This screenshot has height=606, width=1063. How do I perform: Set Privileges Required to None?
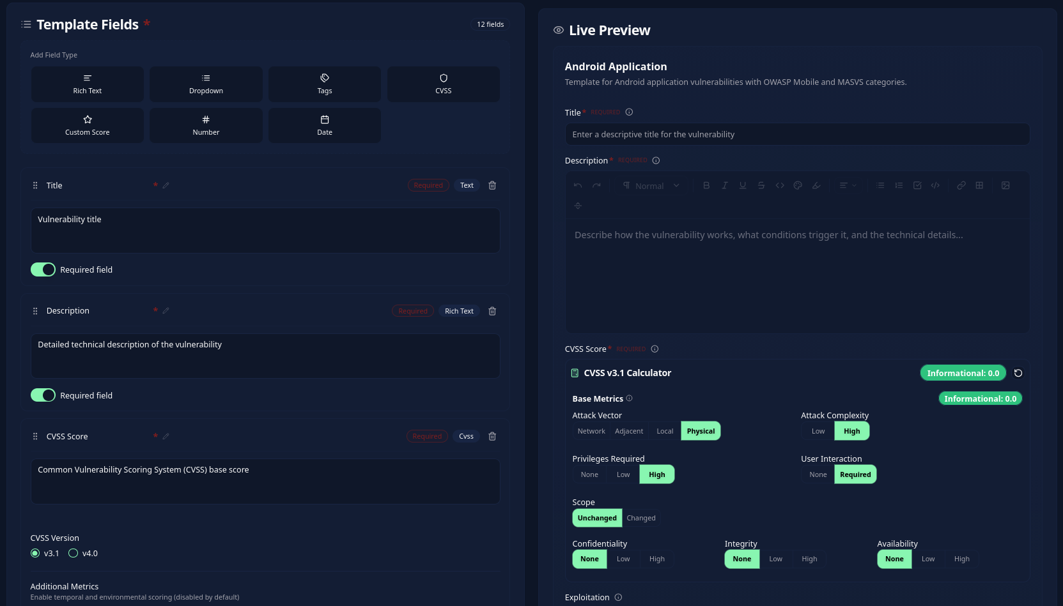pos(589,474)
